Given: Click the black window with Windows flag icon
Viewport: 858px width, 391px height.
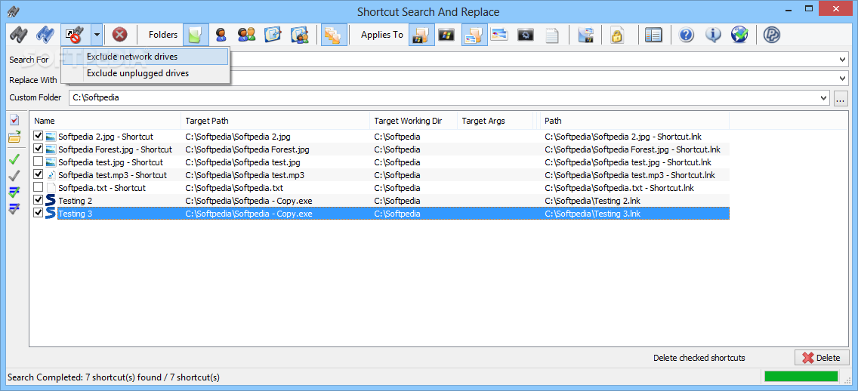Looking at the screenshot, I should click(446, 35).
